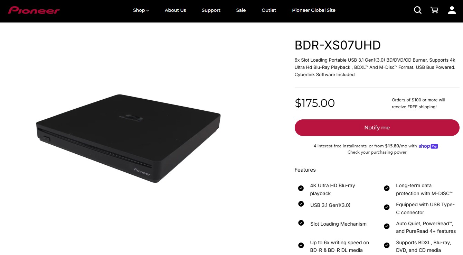Click the BDR-XS07UHD product image

click(129, 138)
